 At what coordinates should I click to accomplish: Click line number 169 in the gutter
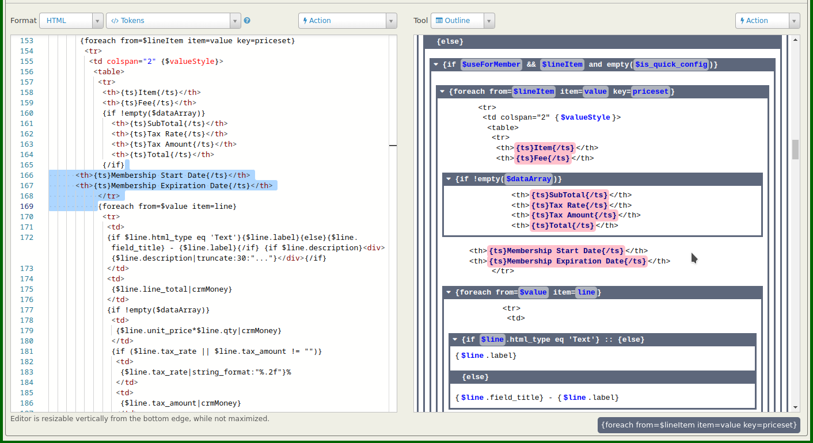coord(27,206)
